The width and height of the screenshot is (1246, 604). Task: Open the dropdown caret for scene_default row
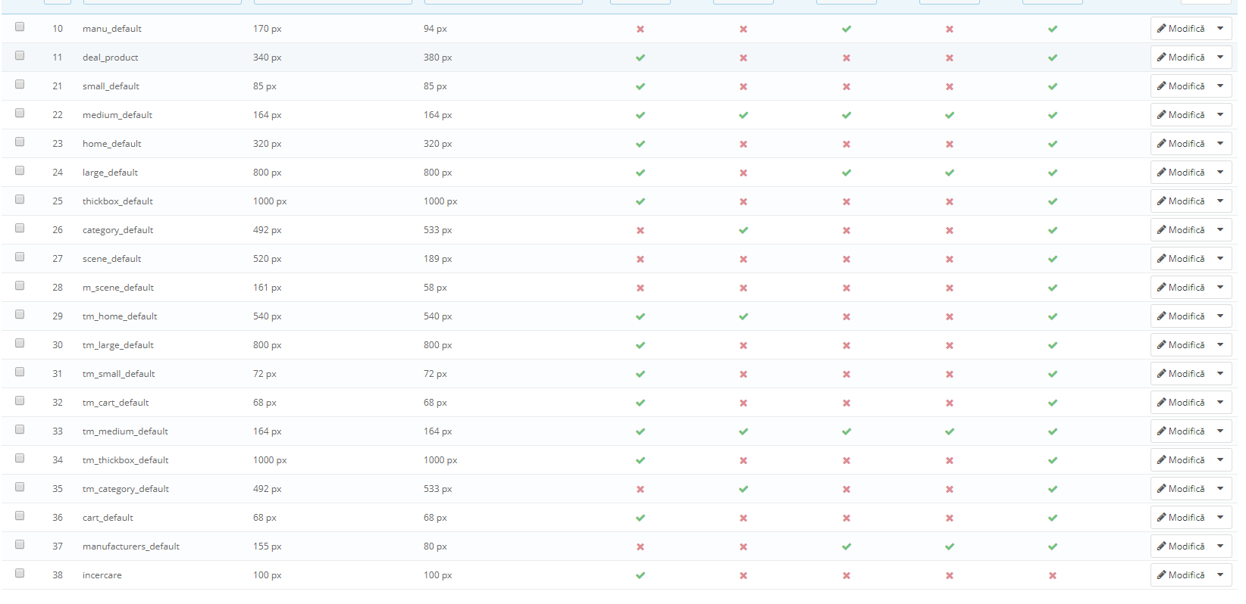click(x=1220, y=259)
